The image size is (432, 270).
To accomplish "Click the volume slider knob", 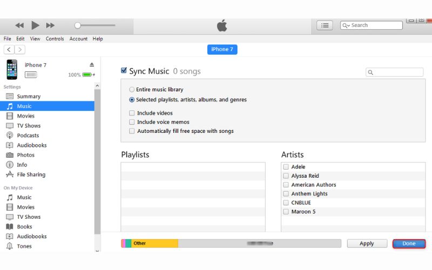I will [78, 25].
